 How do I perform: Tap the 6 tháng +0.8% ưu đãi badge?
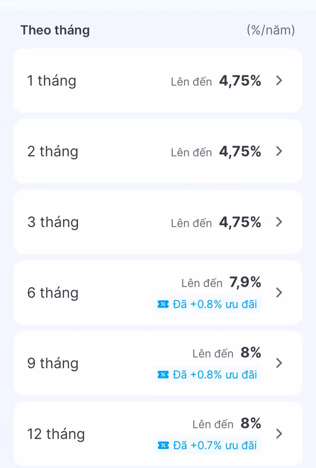(x=207, y=304)
